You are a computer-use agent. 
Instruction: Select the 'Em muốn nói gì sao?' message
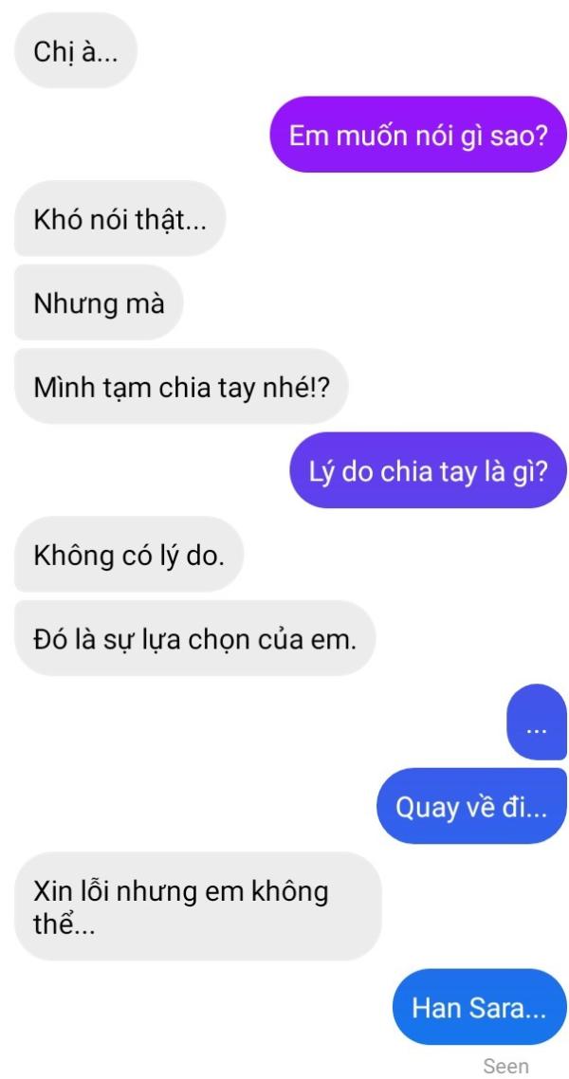418,135
